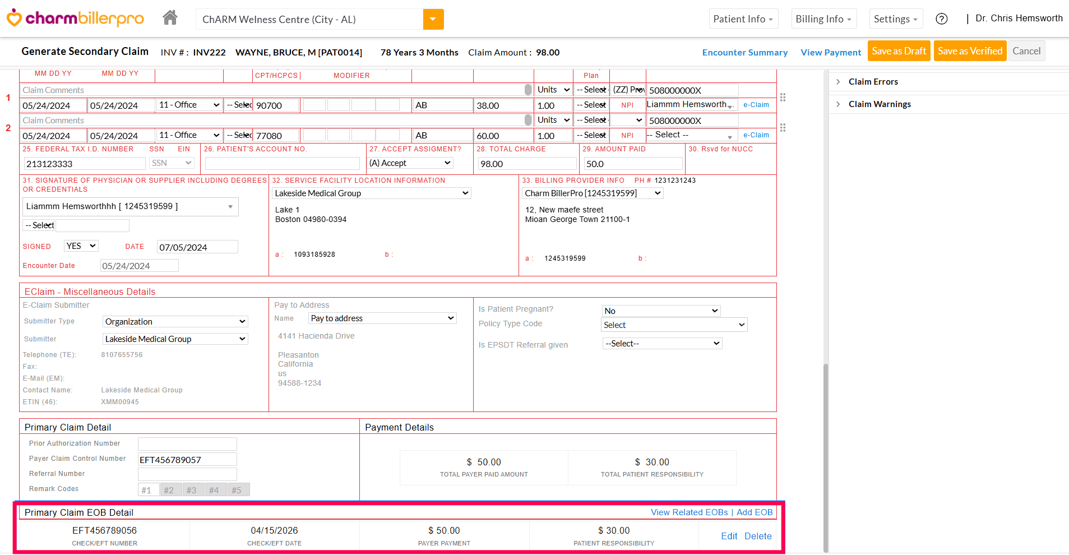Click Save as Verified button
Screen dimensions: 1069x555
970,51
